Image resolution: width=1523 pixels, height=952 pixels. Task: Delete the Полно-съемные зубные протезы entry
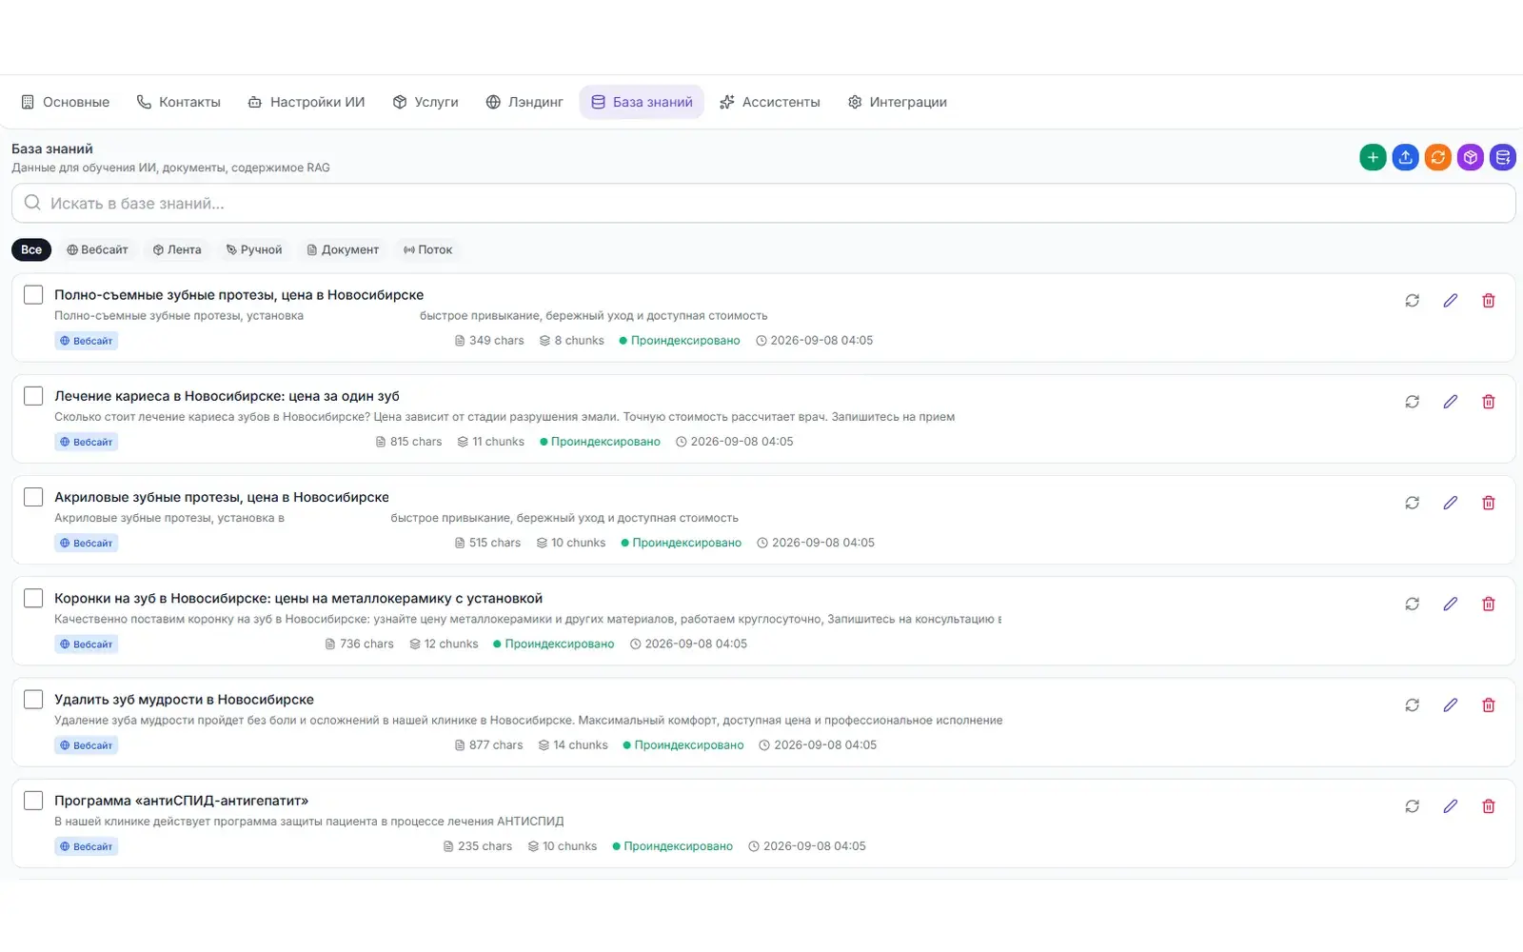pos(1489,301)
